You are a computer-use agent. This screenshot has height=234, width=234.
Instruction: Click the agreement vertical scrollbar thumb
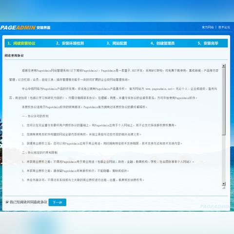point(224,101)
